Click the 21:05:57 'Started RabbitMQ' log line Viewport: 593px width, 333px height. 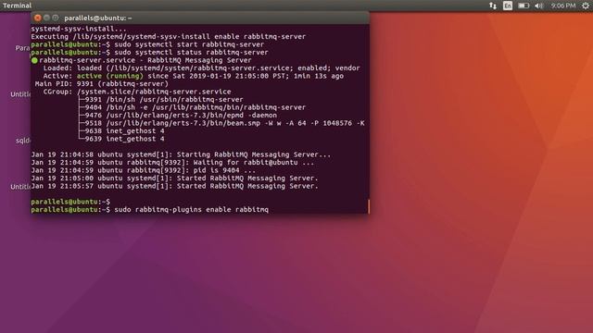click(x=174, y=186)
